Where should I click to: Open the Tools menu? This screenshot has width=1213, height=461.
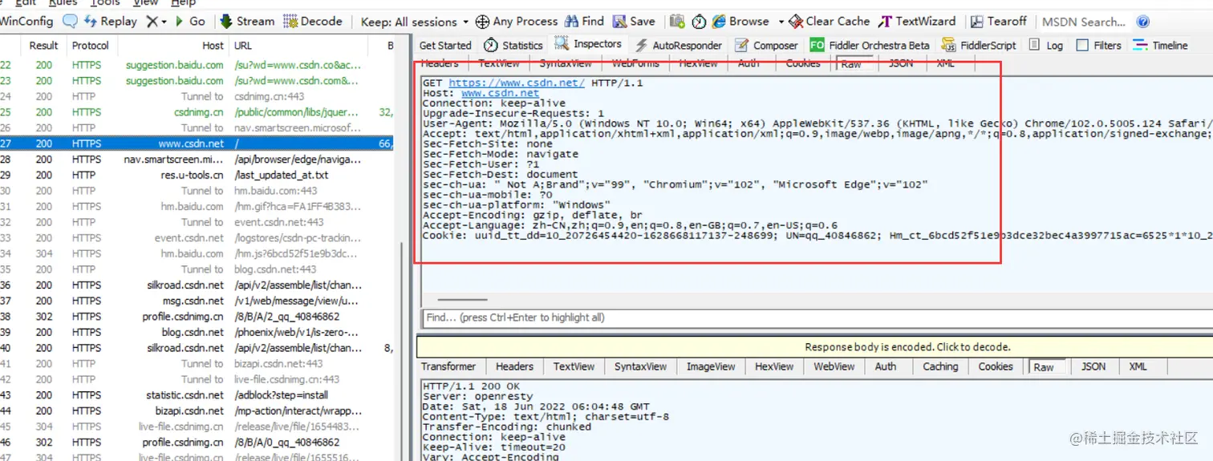click(x=105, y=3)
